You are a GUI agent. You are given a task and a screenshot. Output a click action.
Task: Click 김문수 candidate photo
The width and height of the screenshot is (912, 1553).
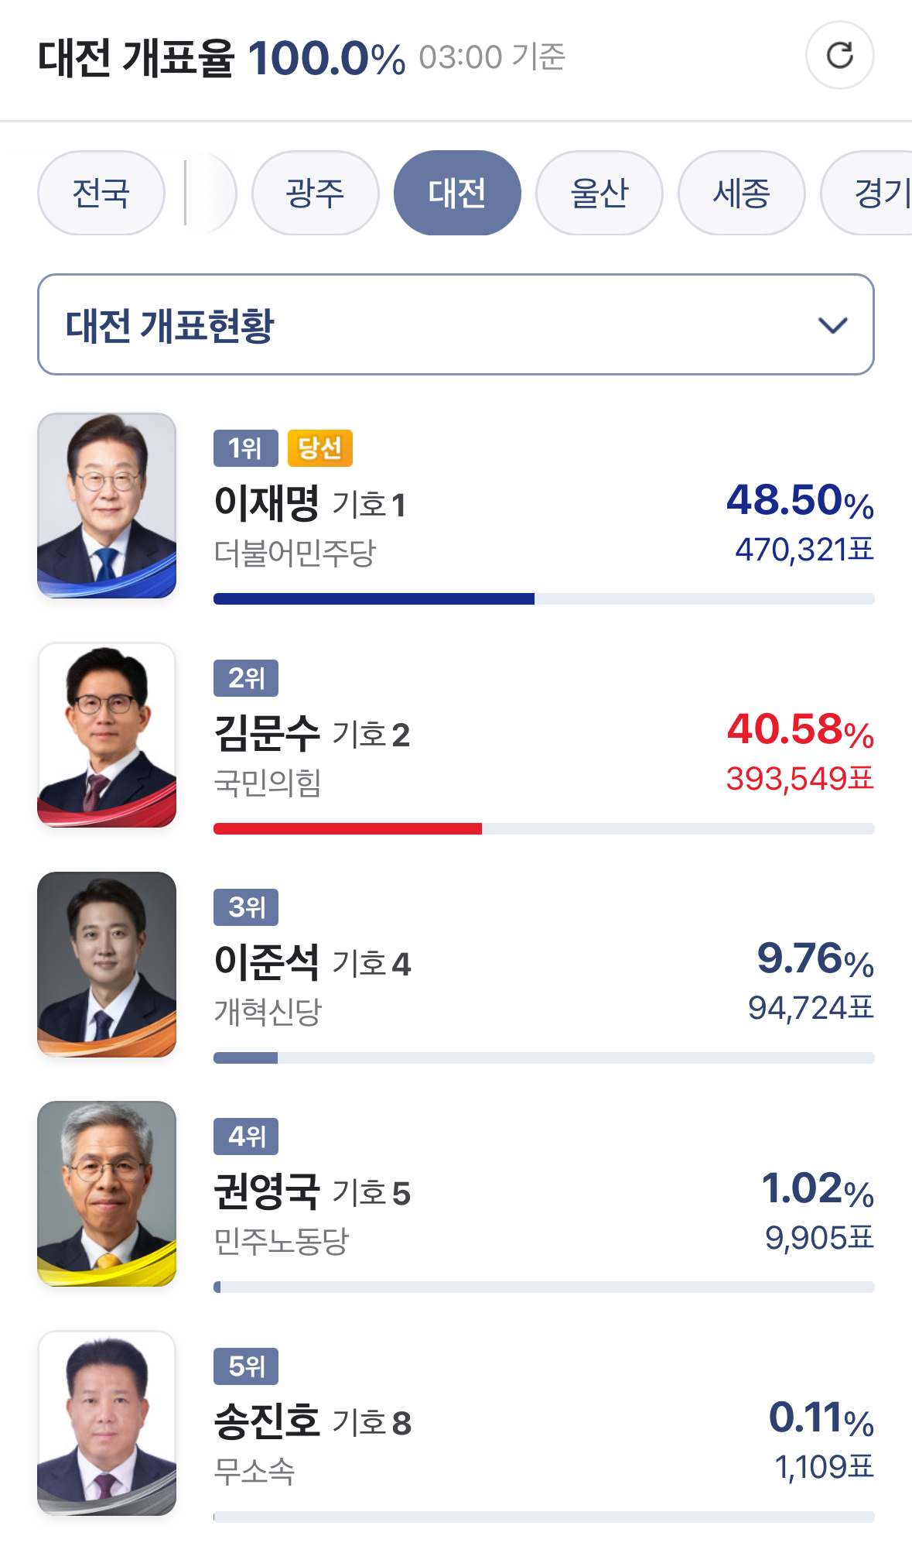tap(107, 735)
